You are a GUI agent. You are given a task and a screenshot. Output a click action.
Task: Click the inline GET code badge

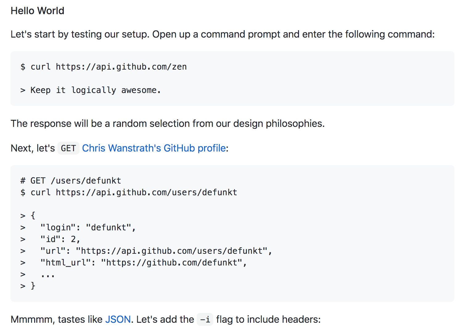coord(68,148)
